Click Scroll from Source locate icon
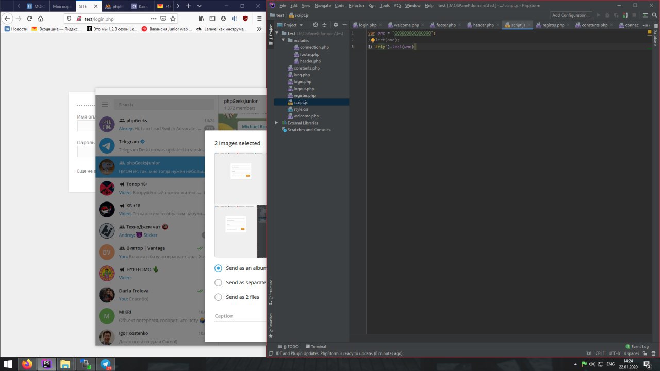 click(x=316, y=25)
